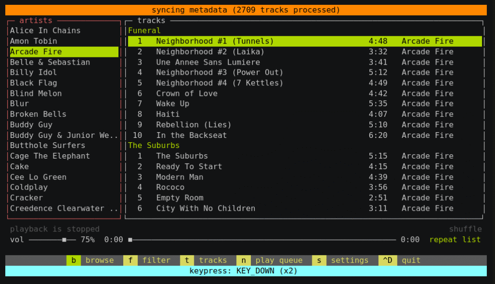Select Amon Tobin artist
Viewport: 495px width, 284px height.
[x=64, y=41]
